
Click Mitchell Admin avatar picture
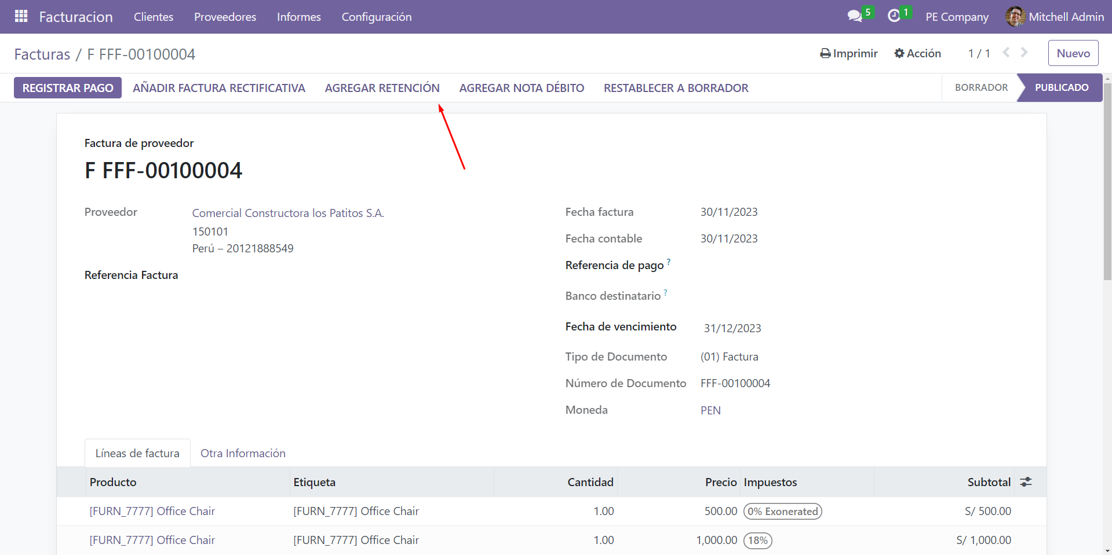[x=1015, y=16]
